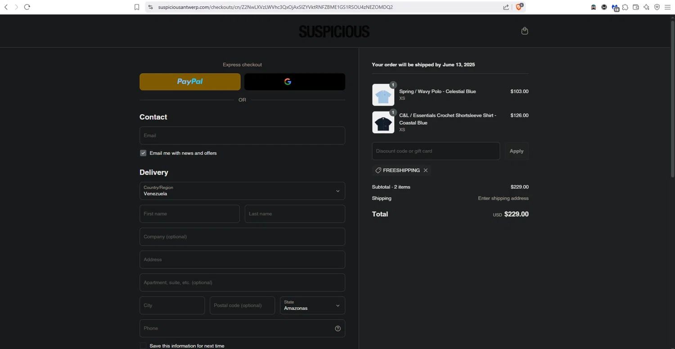Click the C&L Essentials Crochet Shirt name
Viewport: 675px width, 349px height.
click(448, 119)
